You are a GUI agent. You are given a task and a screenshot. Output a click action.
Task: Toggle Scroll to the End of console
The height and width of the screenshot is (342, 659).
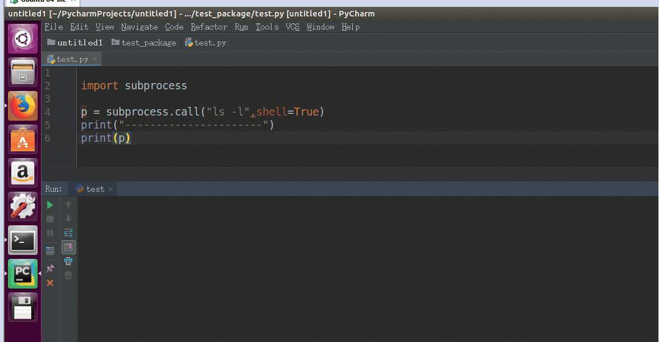point(68,247)
